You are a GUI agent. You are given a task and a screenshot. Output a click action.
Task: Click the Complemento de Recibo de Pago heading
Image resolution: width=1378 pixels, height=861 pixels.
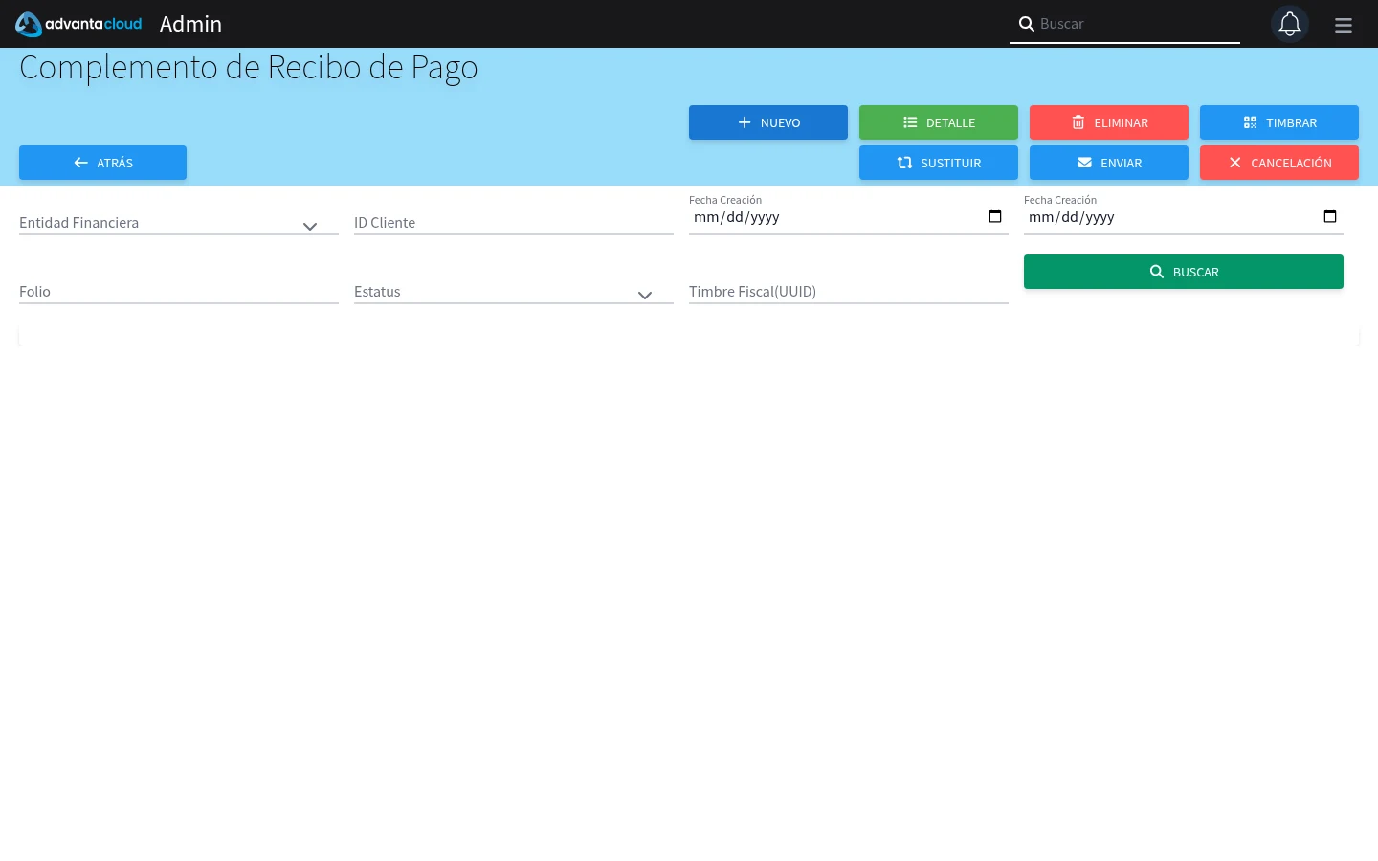point(249,67)
